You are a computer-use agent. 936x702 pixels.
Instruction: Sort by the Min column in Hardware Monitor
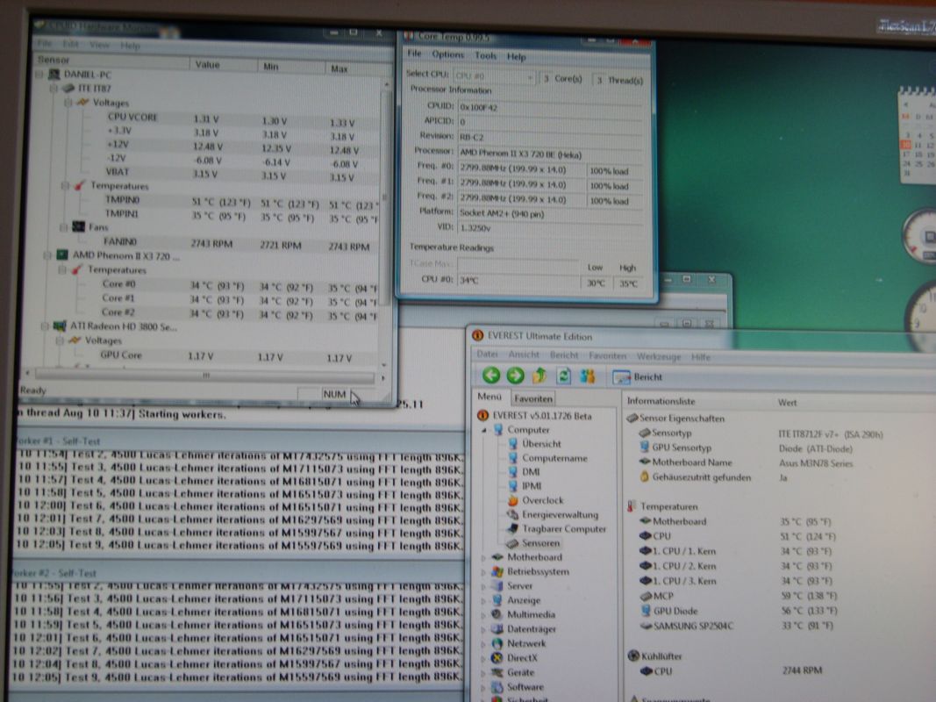(x=291, y=67)
